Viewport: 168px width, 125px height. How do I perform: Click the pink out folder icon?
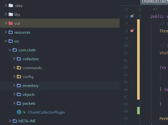(x=10, y=23)
